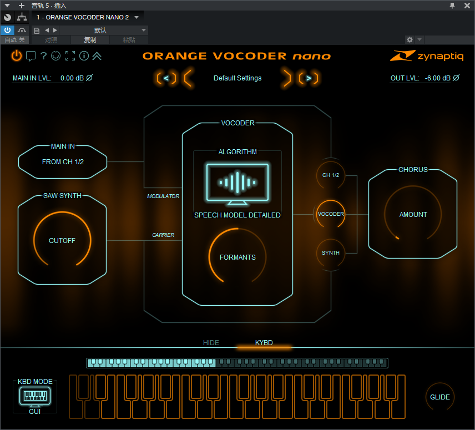Open the plugin info circle icon
The width and height of the screenshot is (475, 430).
(x=84, y=55)
